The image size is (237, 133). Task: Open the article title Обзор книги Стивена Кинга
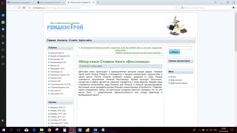[x=114, y=62]
